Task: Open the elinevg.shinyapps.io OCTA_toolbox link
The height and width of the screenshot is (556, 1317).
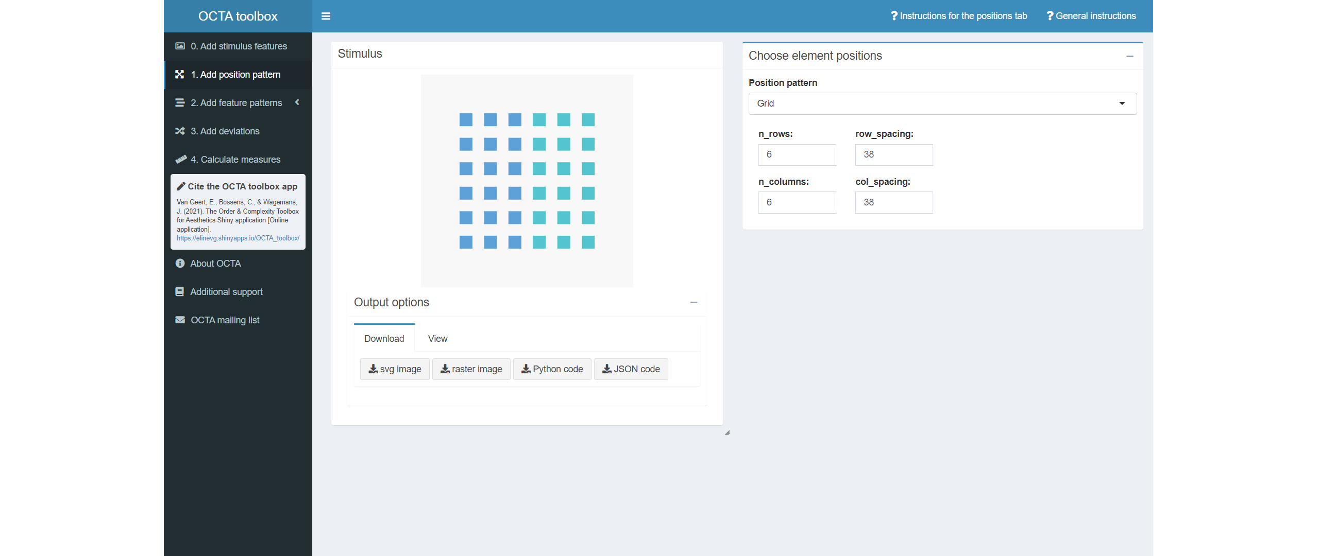Action: 238,238
